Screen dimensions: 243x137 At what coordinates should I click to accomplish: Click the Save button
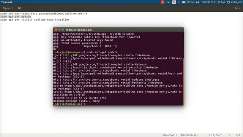pyautogui.click(x=237, y=8)
